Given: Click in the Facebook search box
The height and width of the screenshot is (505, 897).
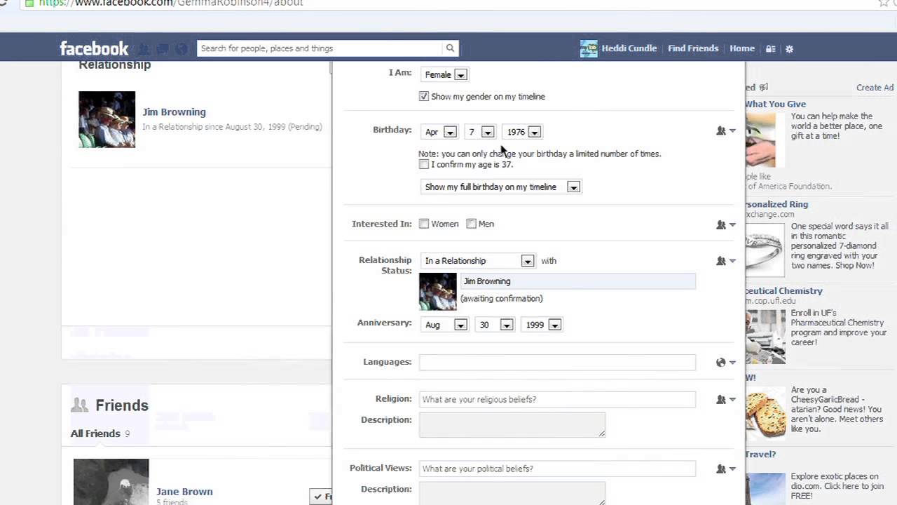Looking at the screenshot, I should tap(320, 48).
